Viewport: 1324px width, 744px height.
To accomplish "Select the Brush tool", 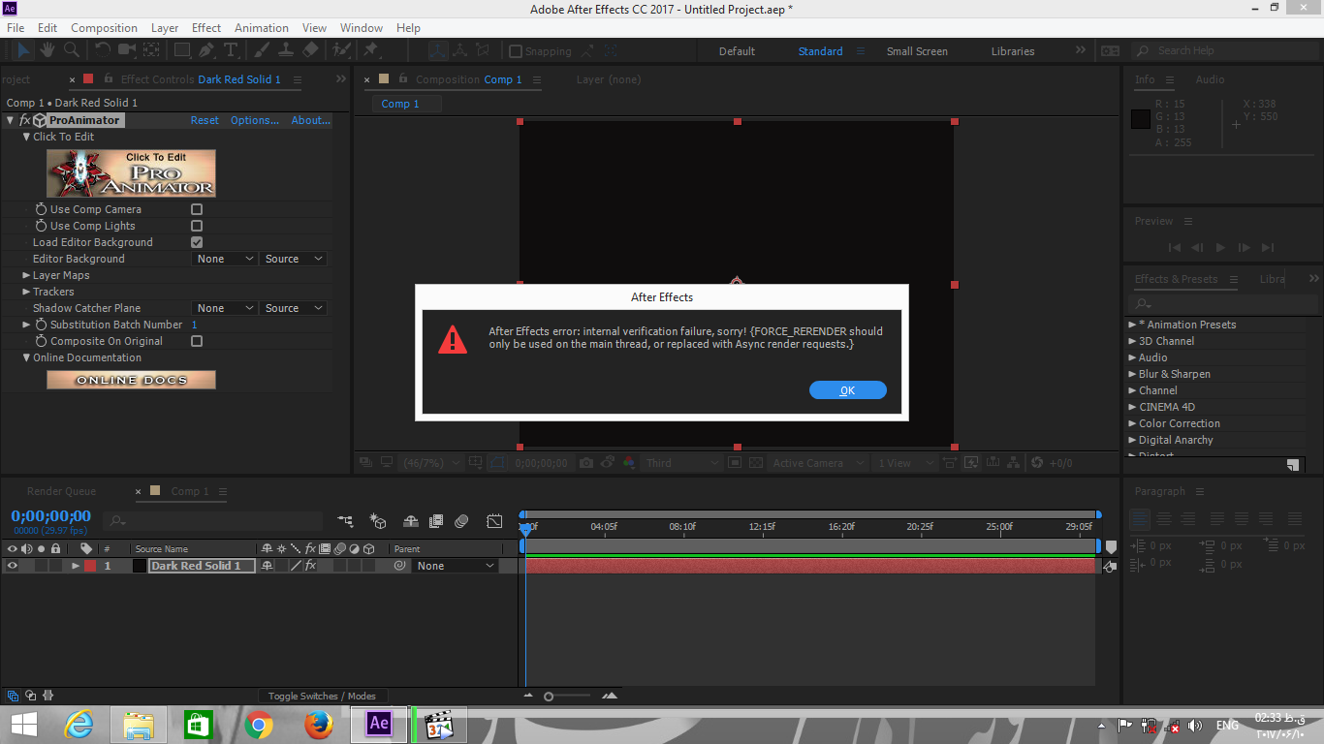I will click(261, 49).
